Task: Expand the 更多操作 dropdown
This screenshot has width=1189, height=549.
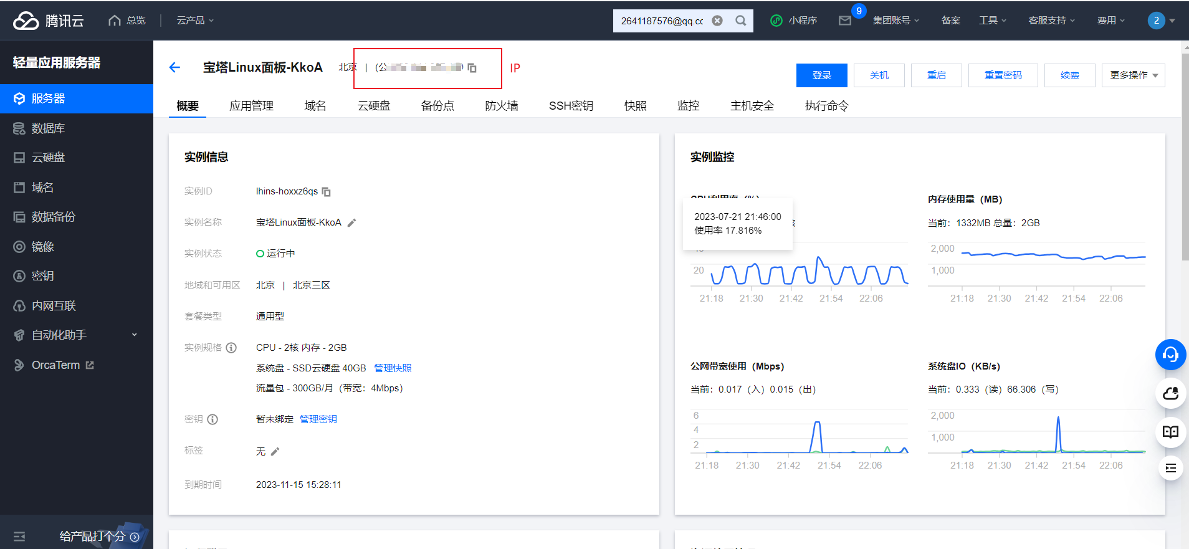Action: click(x=1134, y=75)
